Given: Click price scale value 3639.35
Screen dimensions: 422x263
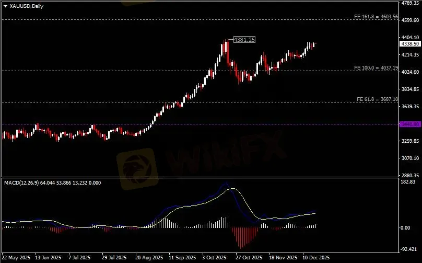Looking at the screenshot, I should coord(410,107).
